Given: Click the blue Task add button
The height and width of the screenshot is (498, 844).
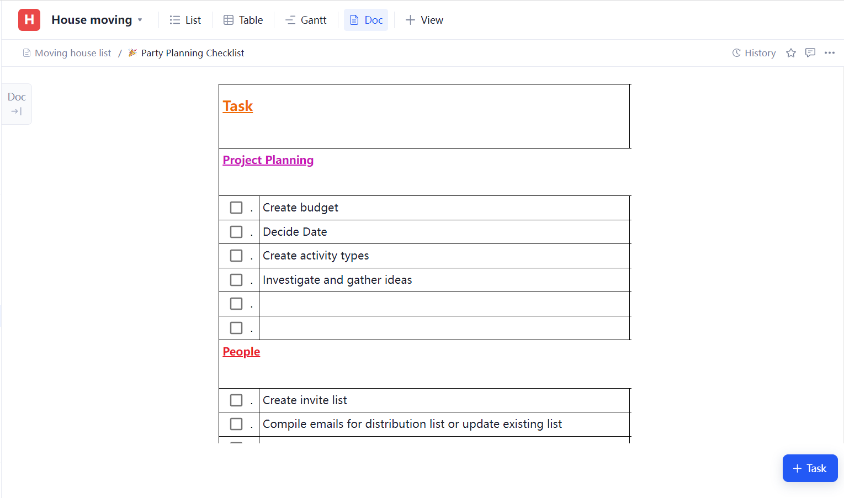Looking at the screenshot, I should 810,468.
